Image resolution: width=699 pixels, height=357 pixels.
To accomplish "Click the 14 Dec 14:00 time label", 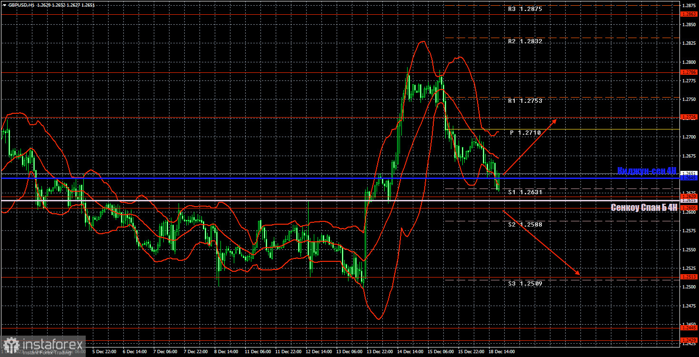I will [x=410, y=352].
